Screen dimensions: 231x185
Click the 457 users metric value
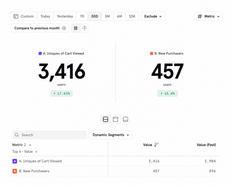pyautogui.click(x=167, y=71)
